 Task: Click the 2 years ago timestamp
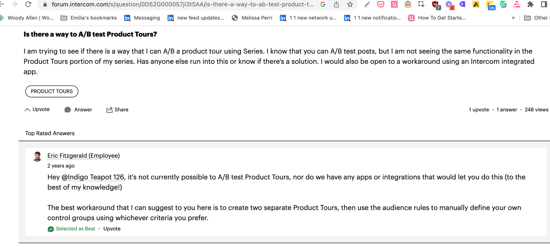tap(61, 166)
